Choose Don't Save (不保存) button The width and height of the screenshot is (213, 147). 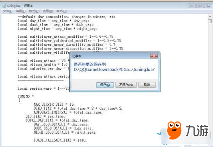coord(126,85)
